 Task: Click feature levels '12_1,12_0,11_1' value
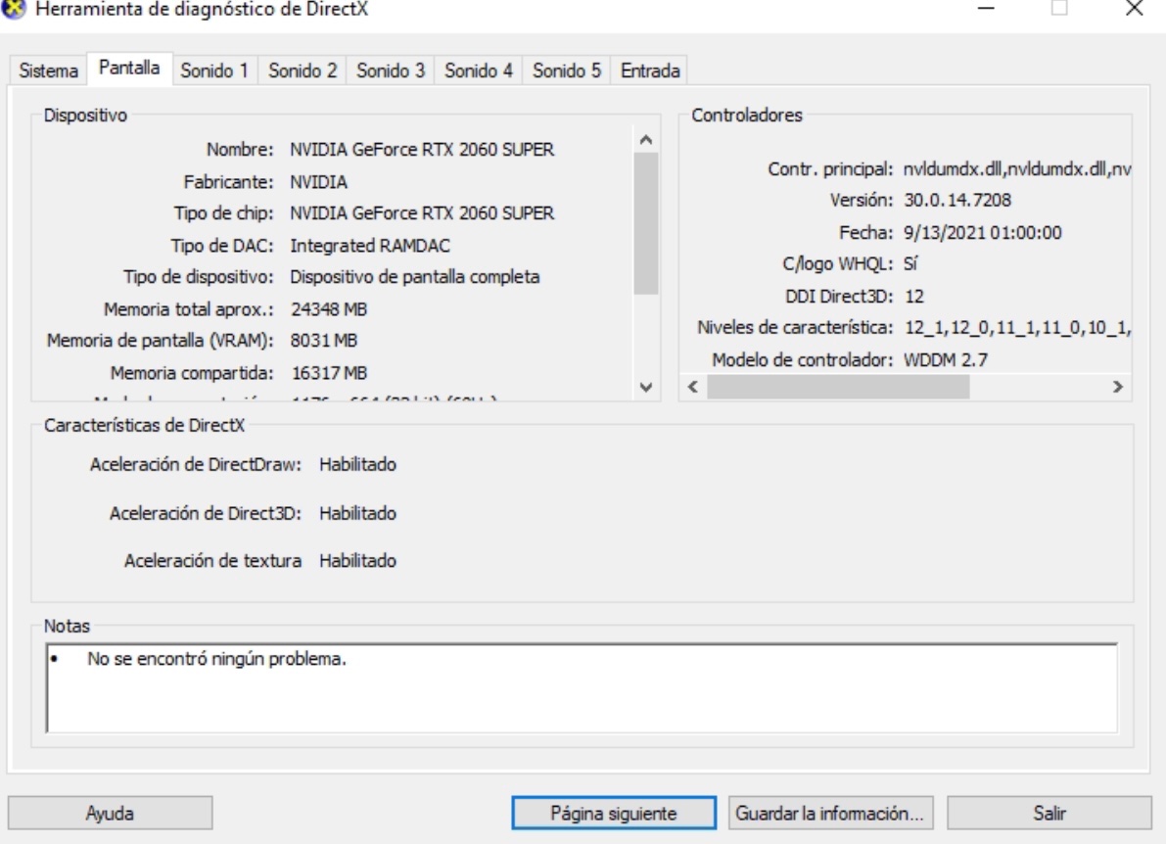[1017, 328]
